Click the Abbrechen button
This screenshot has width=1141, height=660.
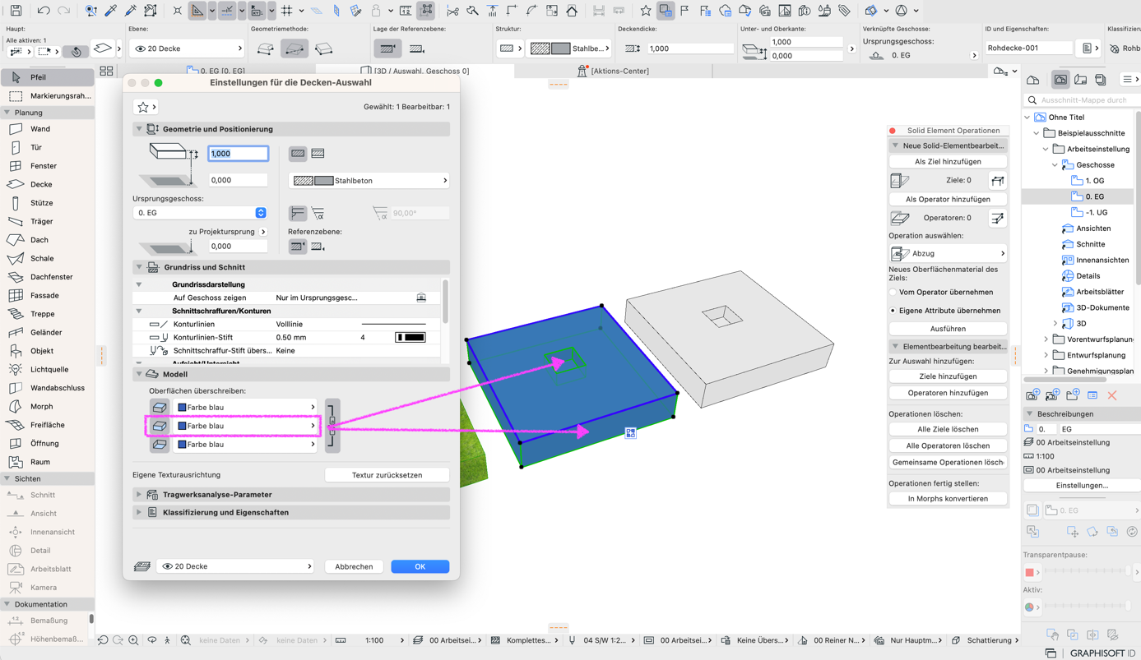tap(354, 566)
